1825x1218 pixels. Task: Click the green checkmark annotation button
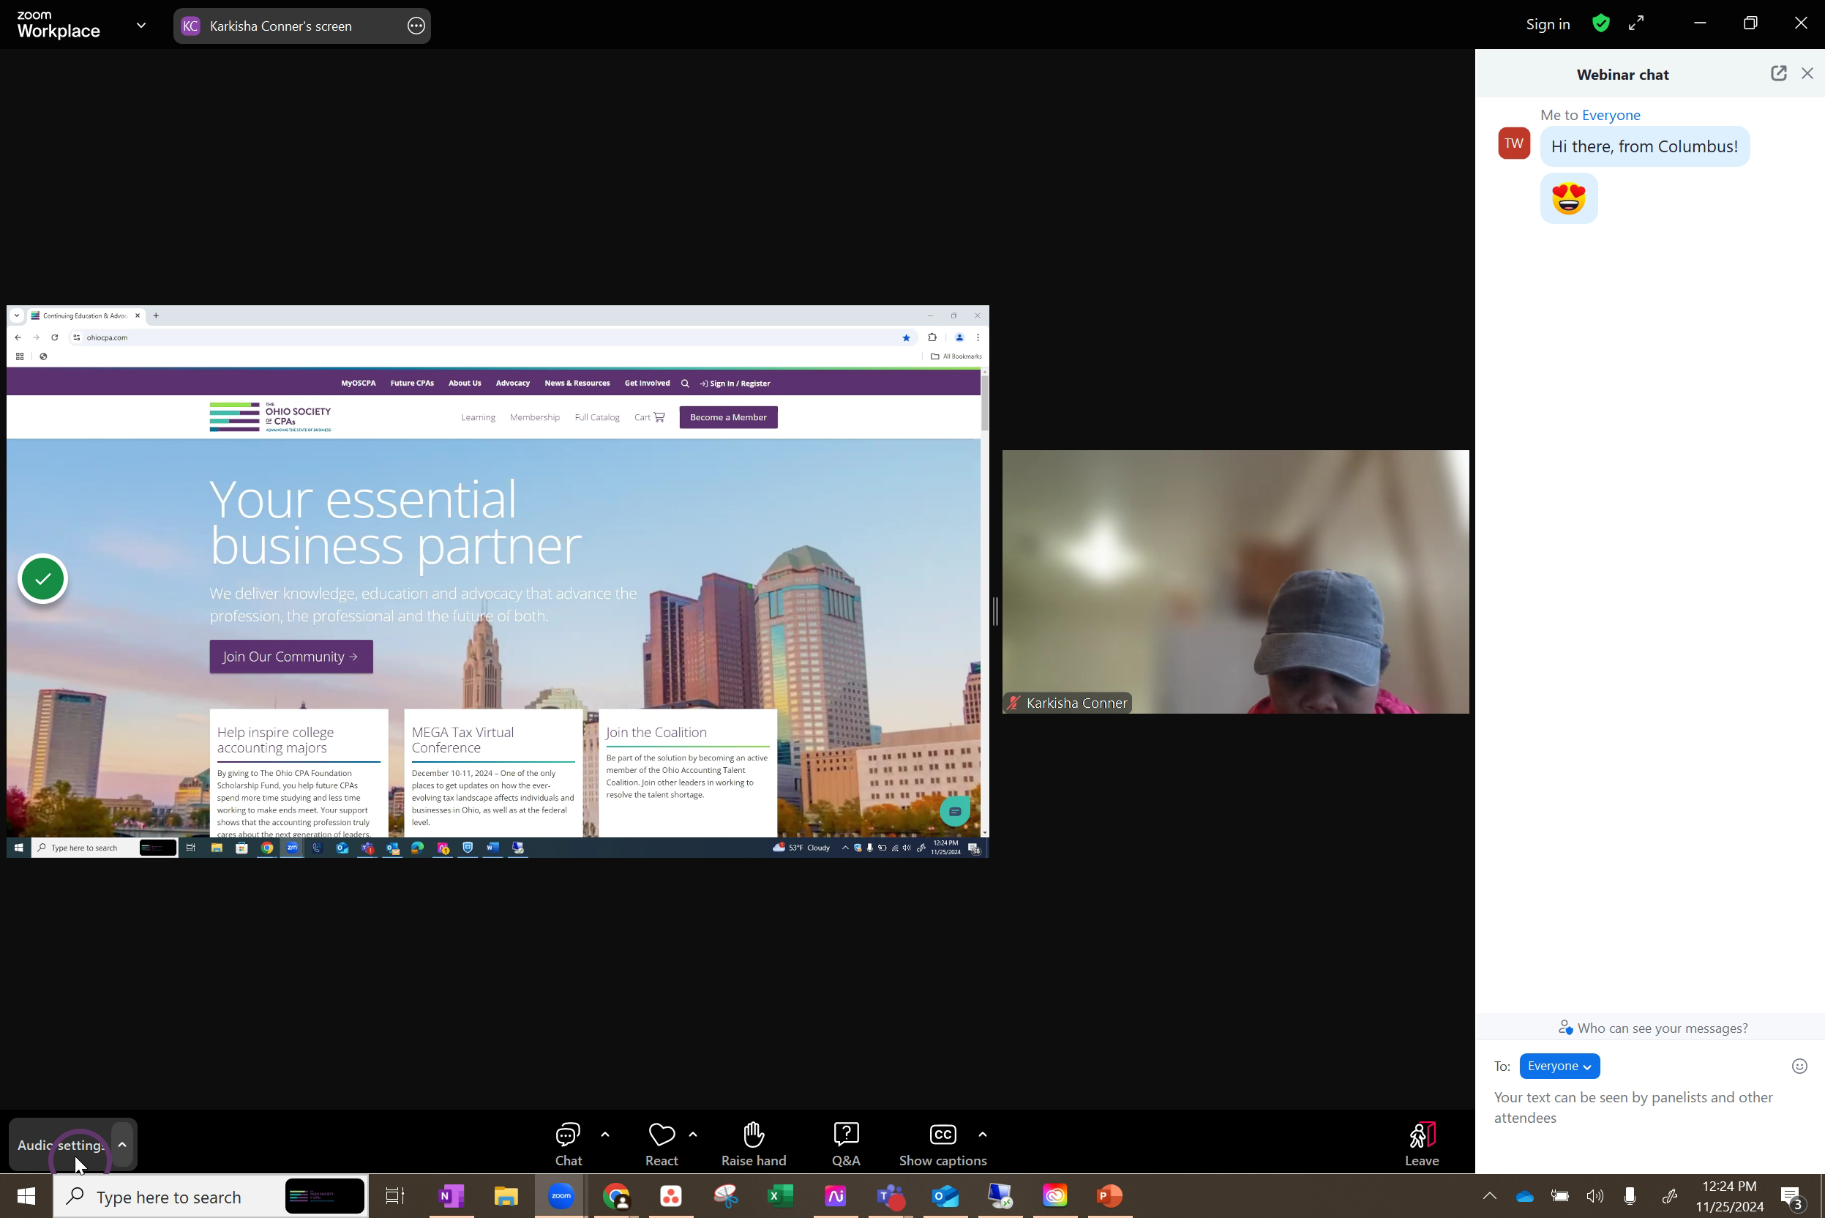tap(42, 579)
